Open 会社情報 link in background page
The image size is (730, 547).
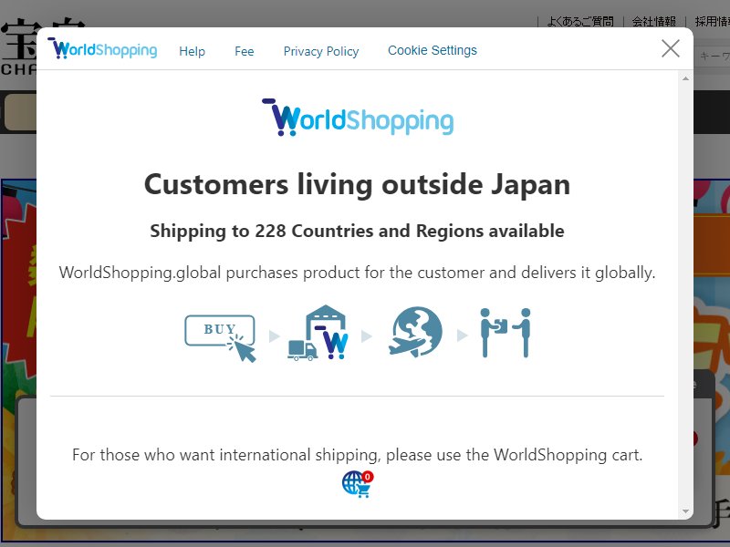(x=653, y=21)
